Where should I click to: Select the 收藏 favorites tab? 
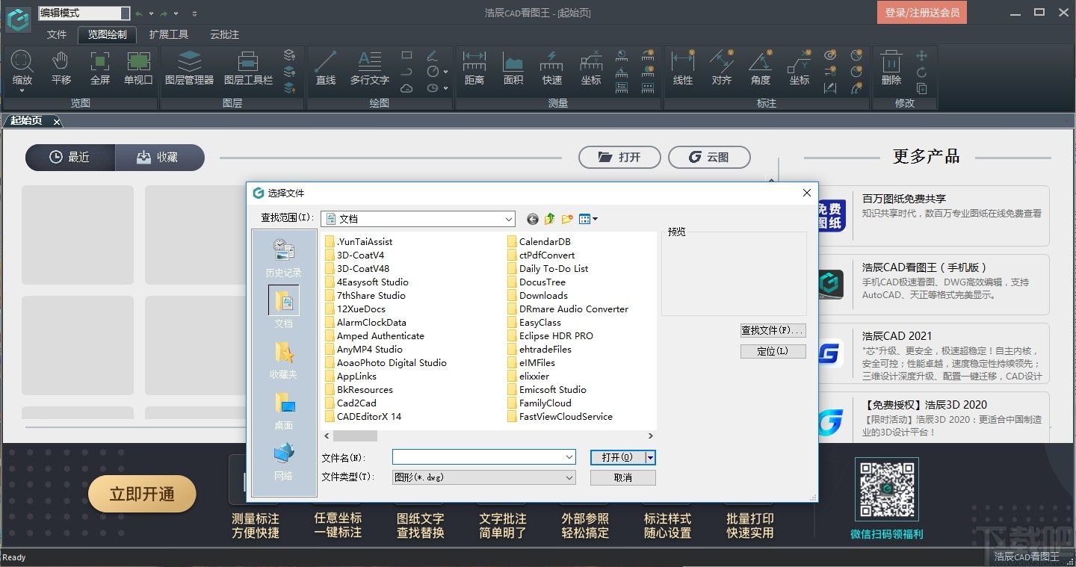click(x=160, y=157)
